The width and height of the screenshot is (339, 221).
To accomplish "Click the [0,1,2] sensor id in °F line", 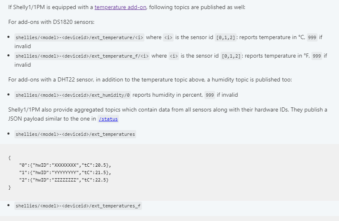I will (232, 56).
